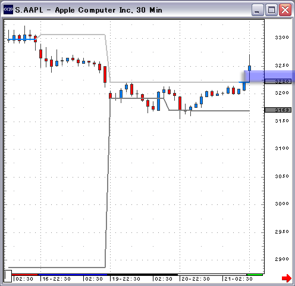Click the 3050 price scale label
Image resolution: width=295 pixels, height=286 pixels.
(x=282, y=176)
